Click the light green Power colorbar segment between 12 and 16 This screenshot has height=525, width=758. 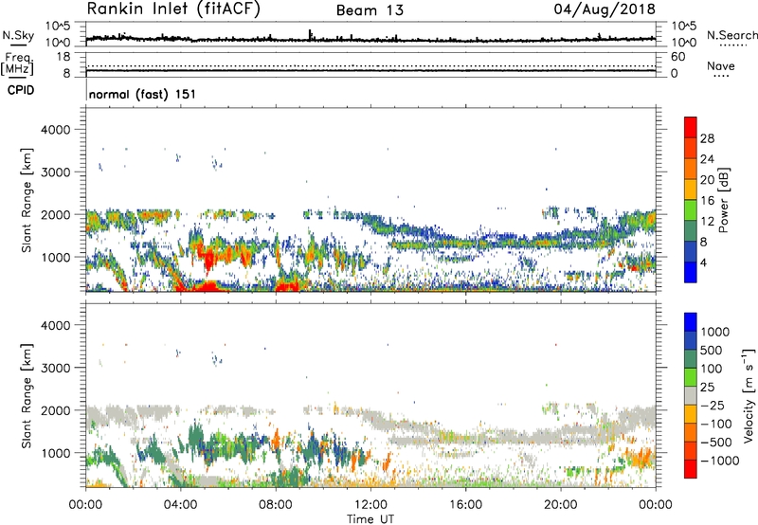click(691, 210)
